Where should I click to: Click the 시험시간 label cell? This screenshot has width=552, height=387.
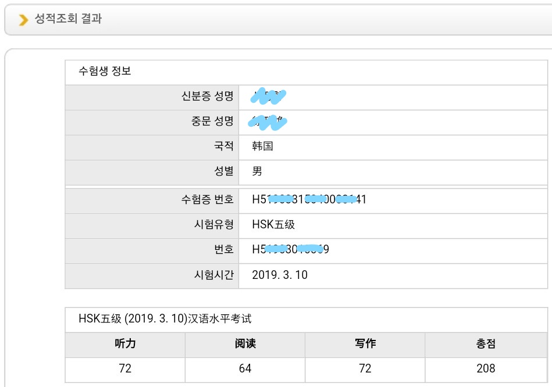(x=212, y=275)
